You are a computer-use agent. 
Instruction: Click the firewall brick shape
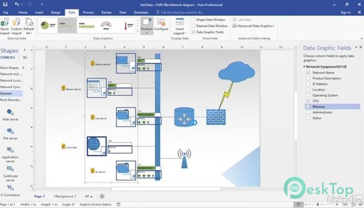(x=216, y=117)
